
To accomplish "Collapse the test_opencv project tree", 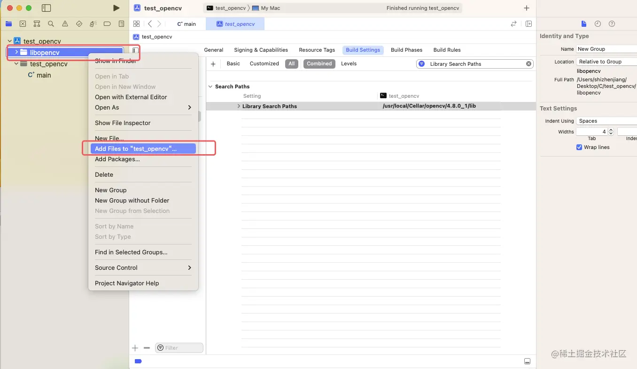I will click(x=9, y=41).
